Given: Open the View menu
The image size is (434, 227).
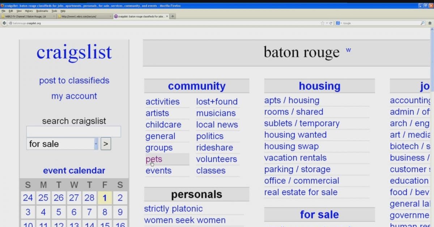Looking at the screenshot, I should point(19,11).
